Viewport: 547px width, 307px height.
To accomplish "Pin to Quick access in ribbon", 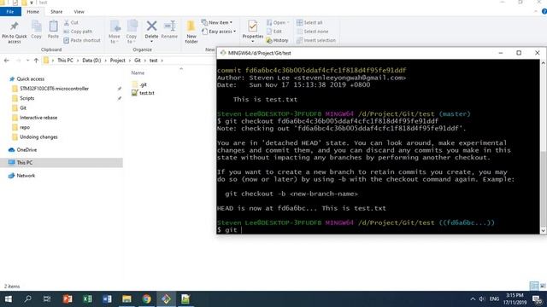I will tap(14, 32).
